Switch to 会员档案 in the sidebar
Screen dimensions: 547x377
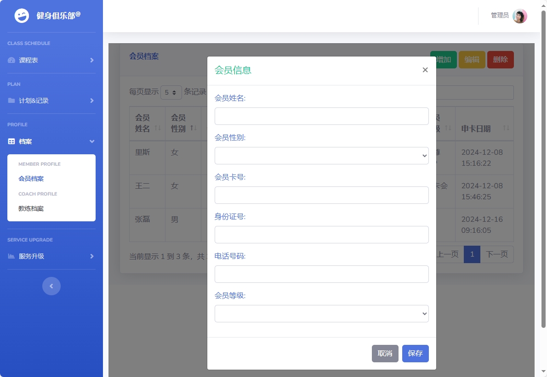[31, 179]
